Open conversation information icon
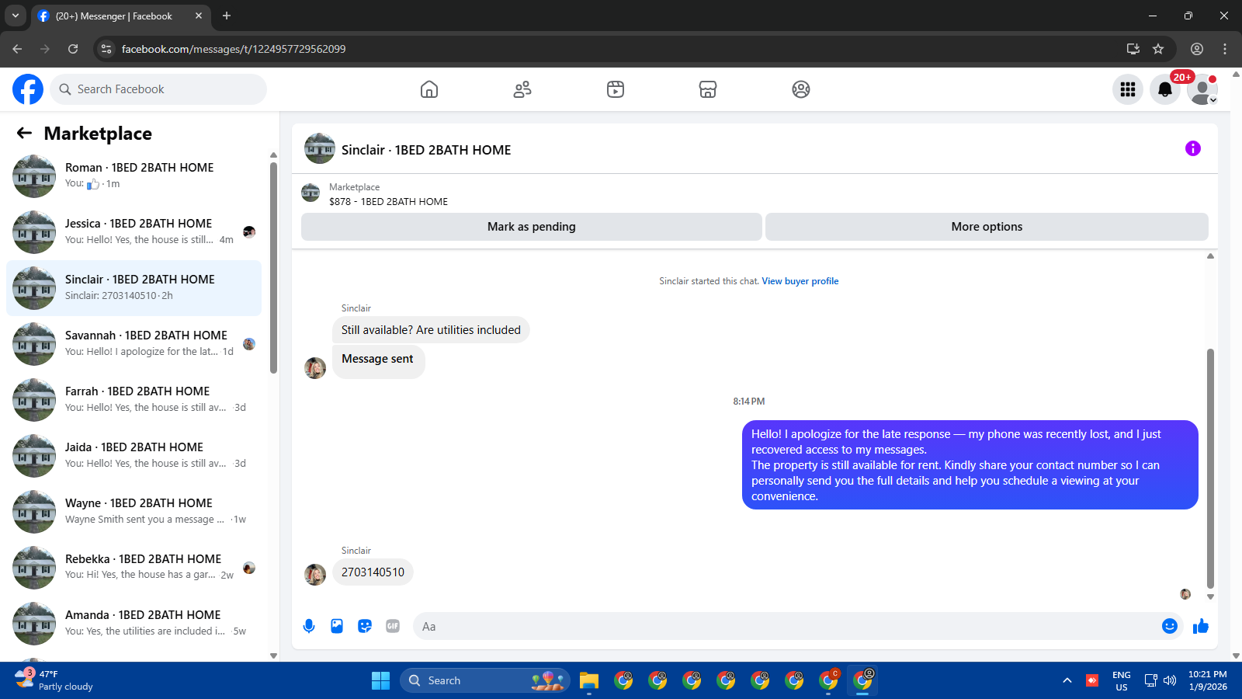1242x699 pixels. point(1193,148)
